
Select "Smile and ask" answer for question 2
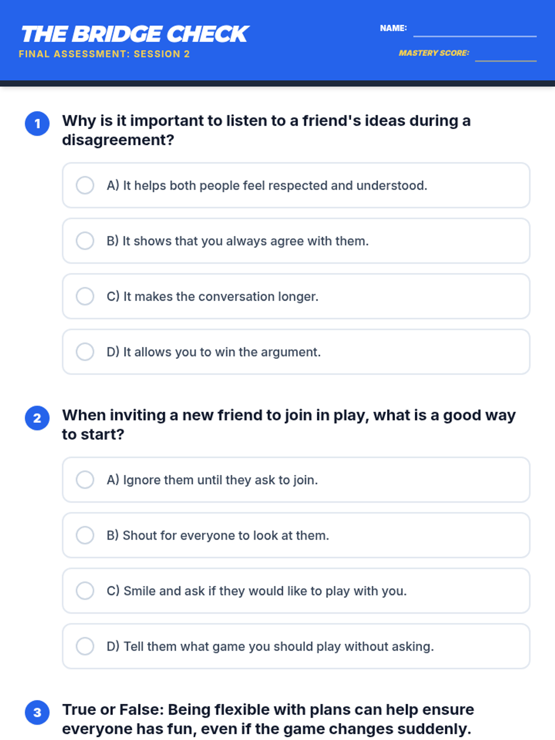(85, 591)
